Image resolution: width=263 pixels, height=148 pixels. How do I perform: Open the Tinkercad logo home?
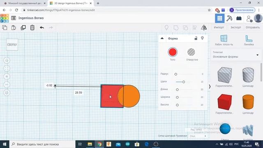click(x=5, y=18)
